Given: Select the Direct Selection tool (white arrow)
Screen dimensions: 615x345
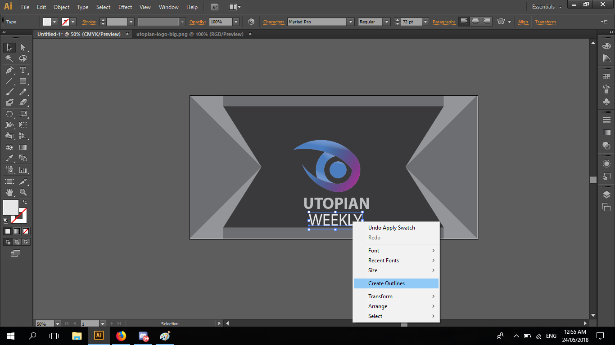Looking at the screenshot, I should tap(23, 48).
